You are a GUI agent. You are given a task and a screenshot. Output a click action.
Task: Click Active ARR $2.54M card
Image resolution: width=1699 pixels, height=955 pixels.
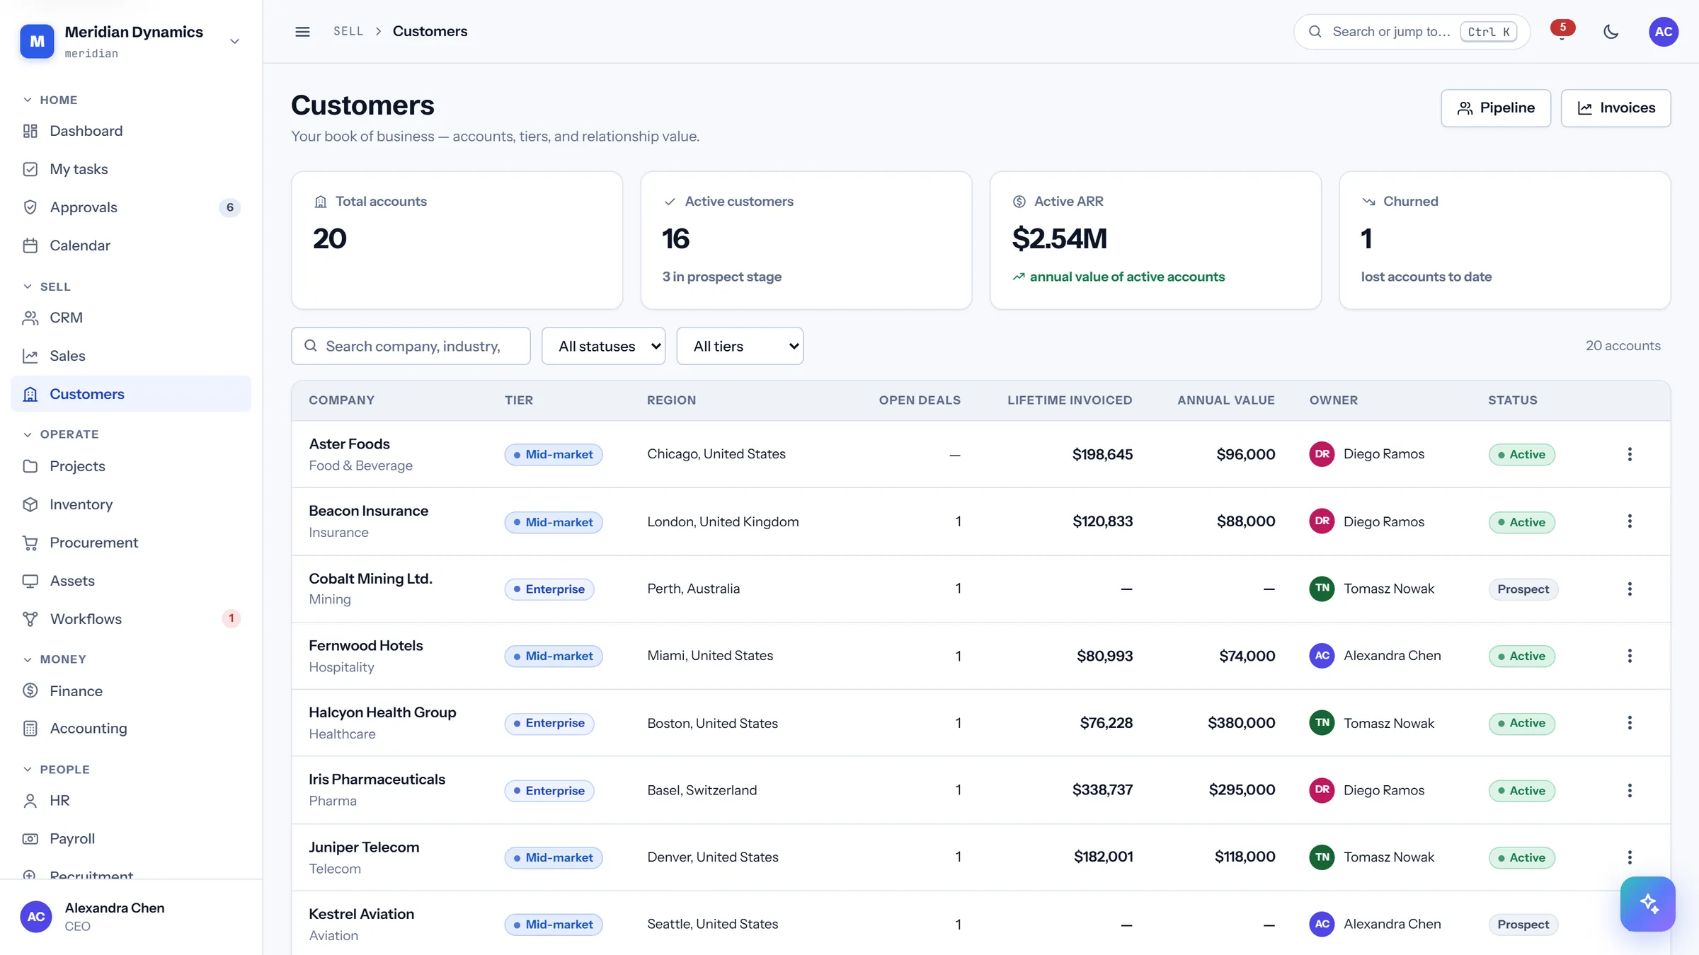pyautogui.click(x=1155, y=240)
